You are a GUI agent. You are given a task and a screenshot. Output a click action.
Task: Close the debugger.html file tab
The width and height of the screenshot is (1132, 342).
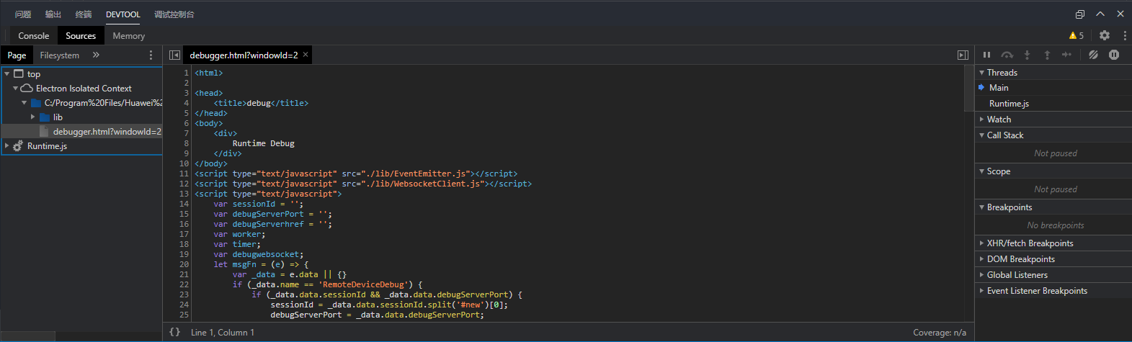click(306, 55)
